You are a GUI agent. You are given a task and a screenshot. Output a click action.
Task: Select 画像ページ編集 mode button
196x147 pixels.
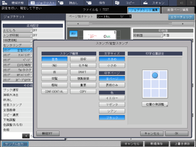click(178, 10)
